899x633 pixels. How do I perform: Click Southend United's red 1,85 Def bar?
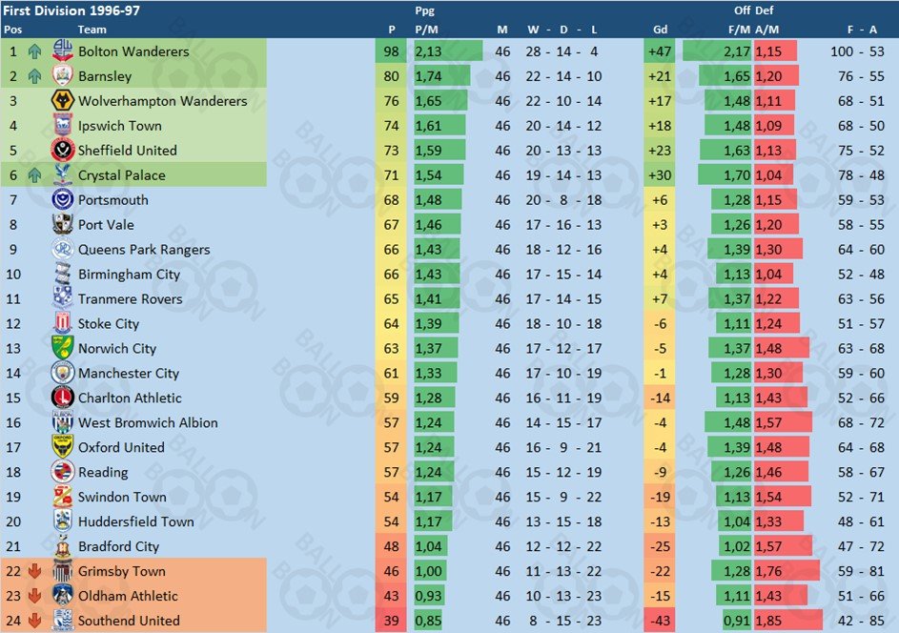(x=788, y=621)
